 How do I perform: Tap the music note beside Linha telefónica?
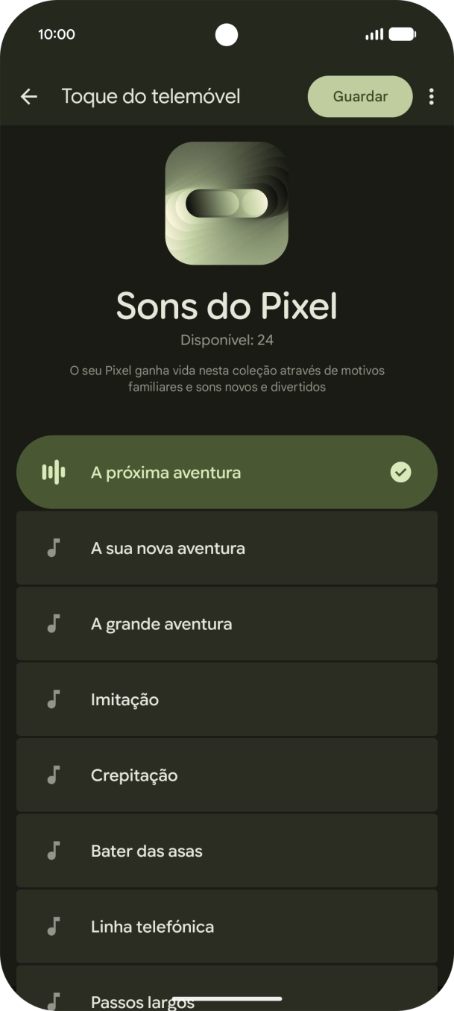[53, 927]
